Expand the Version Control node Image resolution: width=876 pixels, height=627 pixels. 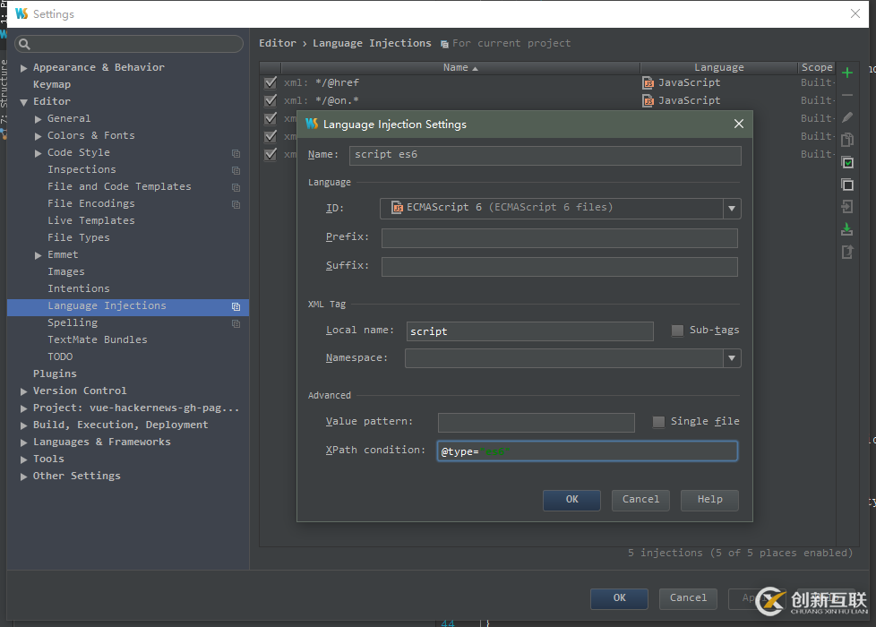click(x=23, y=391)
